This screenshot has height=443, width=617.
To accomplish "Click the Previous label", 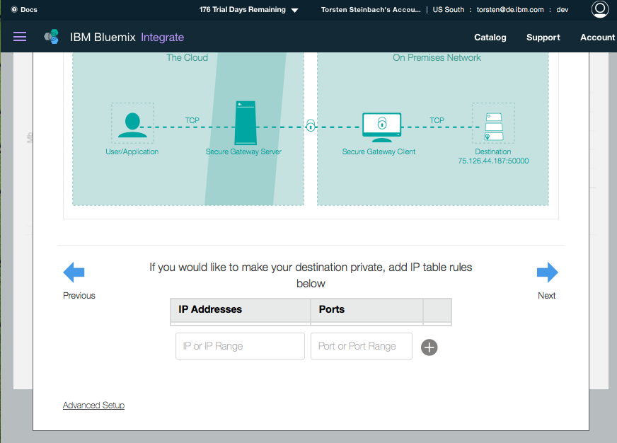I will coord(79,296).
